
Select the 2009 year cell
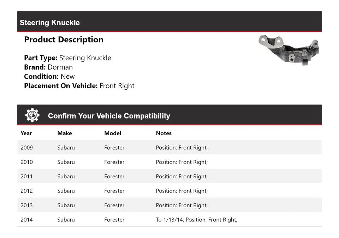coord(26,148)
